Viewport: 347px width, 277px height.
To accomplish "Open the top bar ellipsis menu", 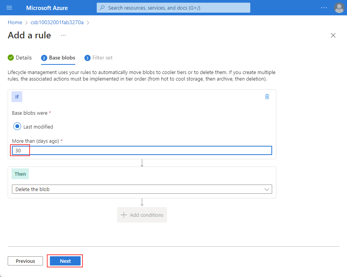I will [324, 8].
